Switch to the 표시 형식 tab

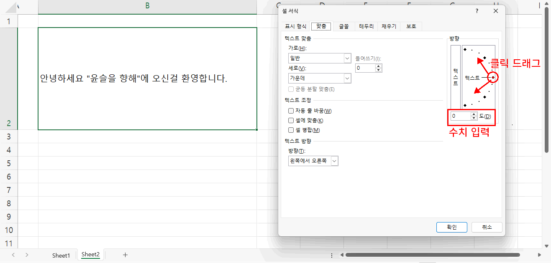295,26
